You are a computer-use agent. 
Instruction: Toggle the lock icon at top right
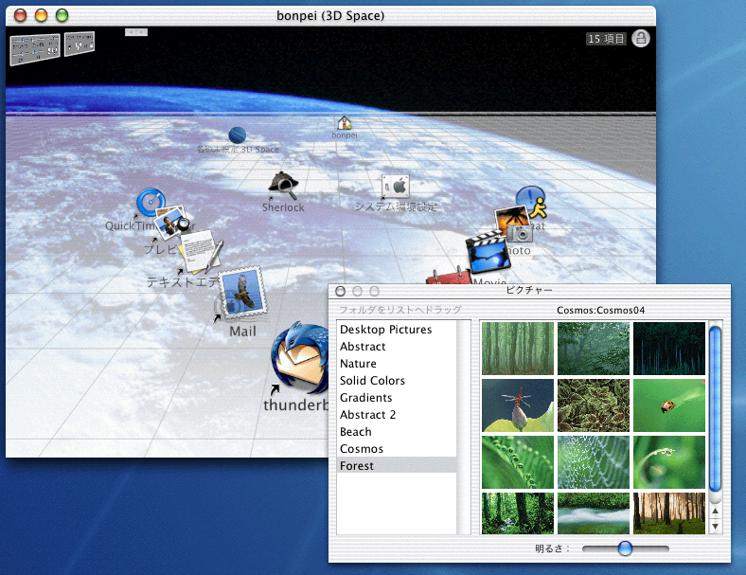coord(641,38)
